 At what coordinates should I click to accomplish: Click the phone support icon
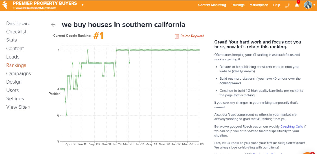(287, 5)
